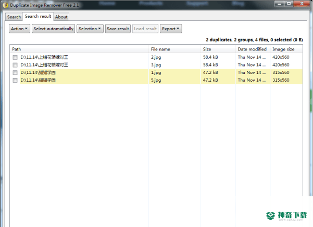The image size is (313, 227).
Task: Sort by the Date modified column header
Action: pos(253,49)
